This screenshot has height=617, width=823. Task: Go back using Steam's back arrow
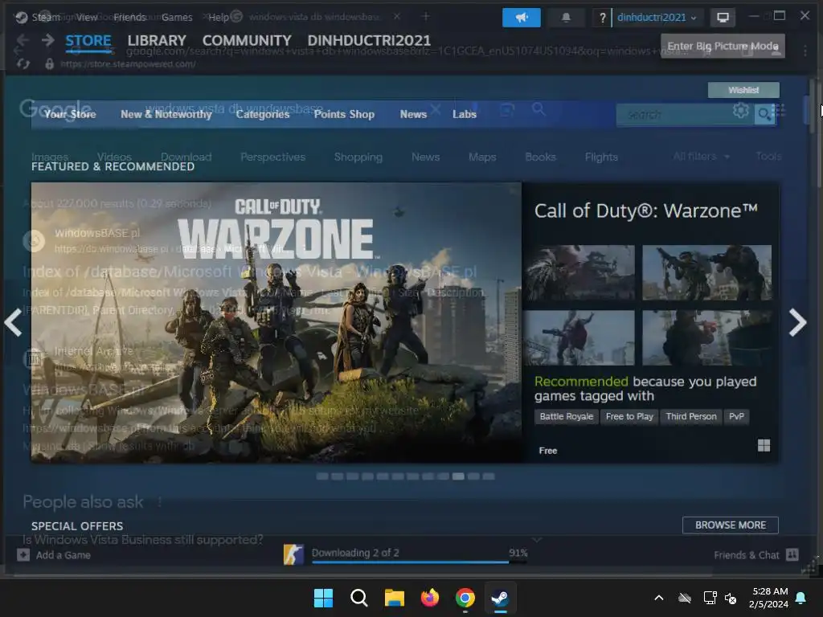pos(23,40)
